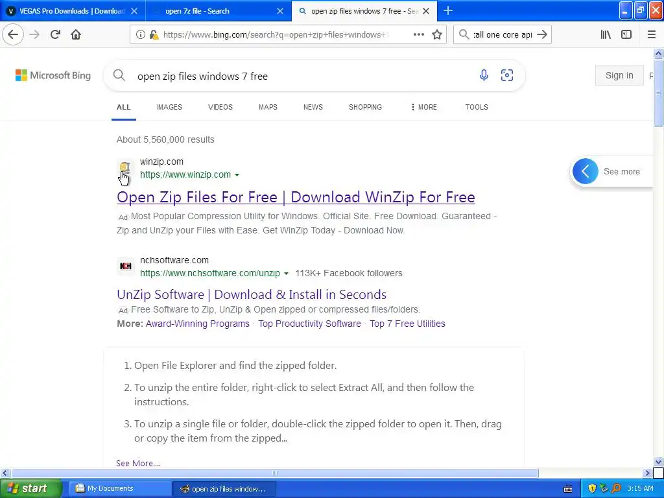This screenshot has height=498, width=664.
Task: Click the About 5,560,000 results text
Action: coord(165,140)
